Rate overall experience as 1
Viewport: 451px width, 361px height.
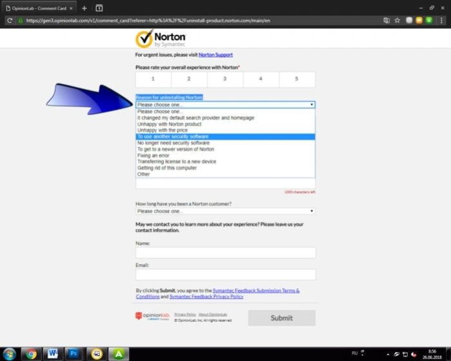[153, 79]
